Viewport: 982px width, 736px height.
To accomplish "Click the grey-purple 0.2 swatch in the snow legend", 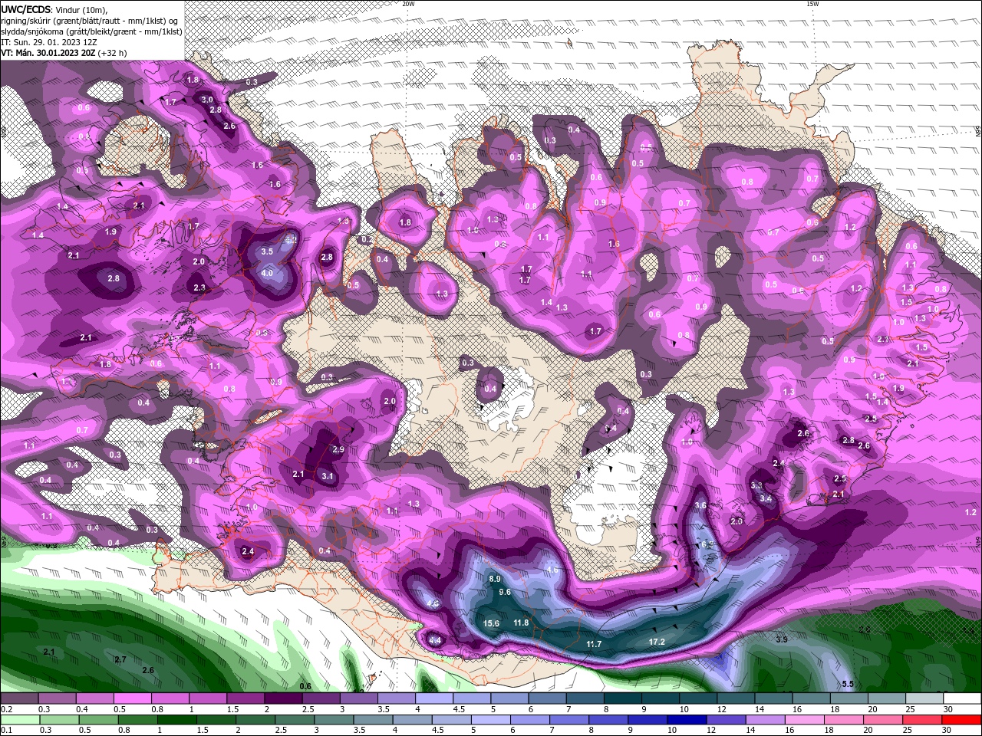I will 19,698.
